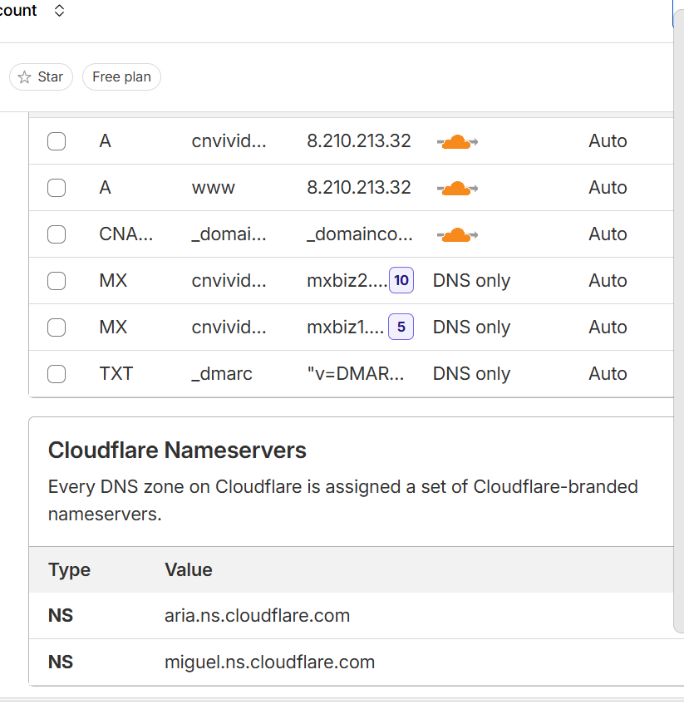Click Auto TTL on the CNAME row
The height and width of the screenshot is (709, 684).
[608, 234]
